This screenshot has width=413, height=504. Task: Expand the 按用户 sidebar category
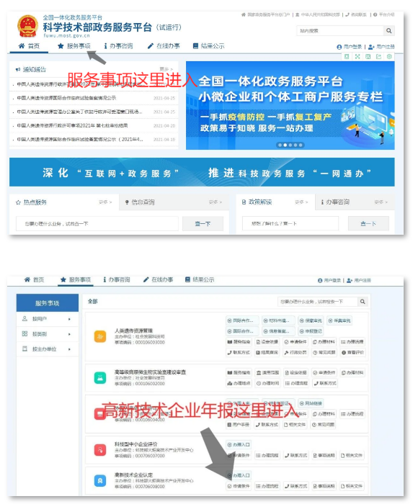pos(48,319)
